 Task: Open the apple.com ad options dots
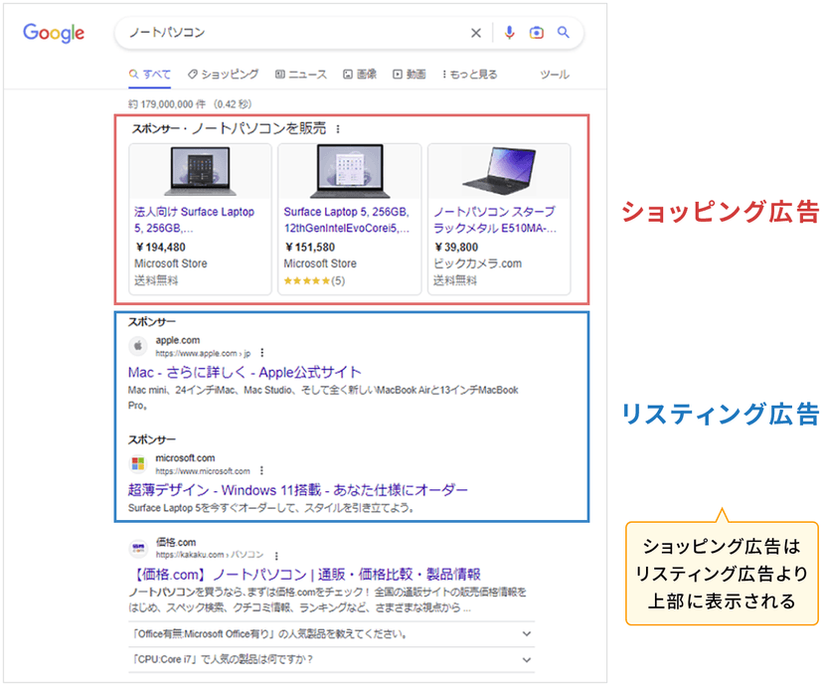point(262,353)
